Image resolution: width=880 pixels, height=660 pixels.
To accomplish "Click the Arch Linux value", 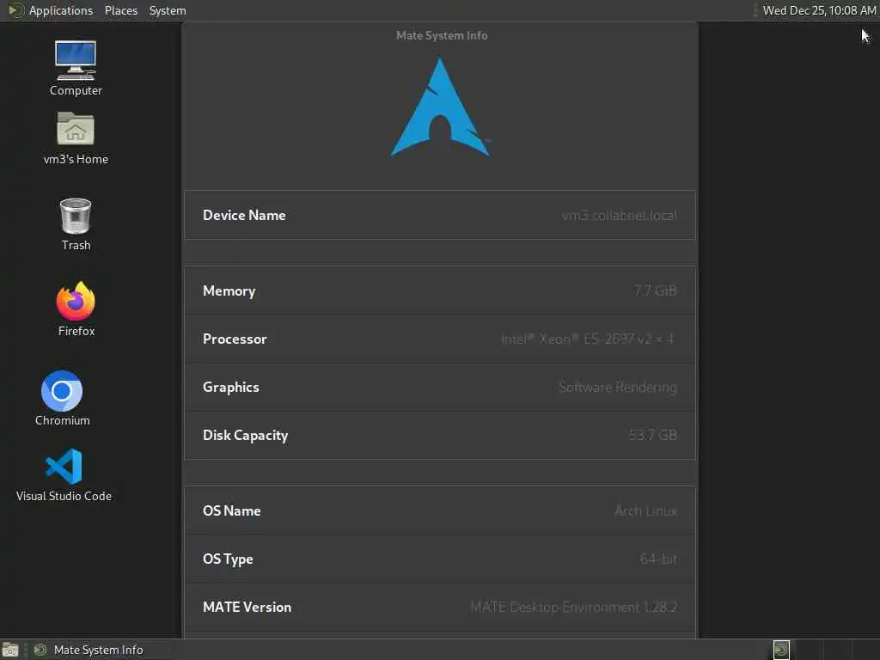I will click(646, 510).
